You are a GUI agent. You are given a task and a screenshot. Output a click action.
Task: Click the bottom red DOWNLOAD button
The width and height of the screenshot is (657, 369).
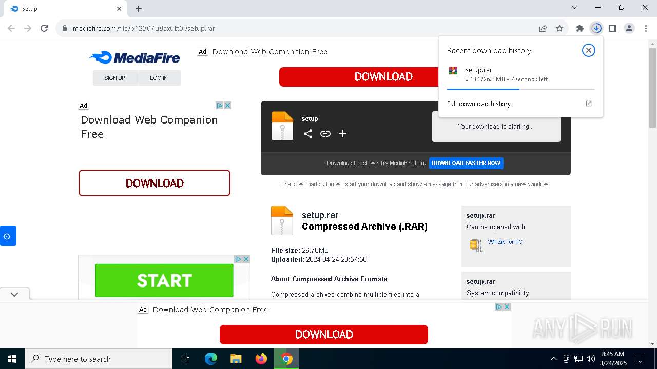[324, 335]
